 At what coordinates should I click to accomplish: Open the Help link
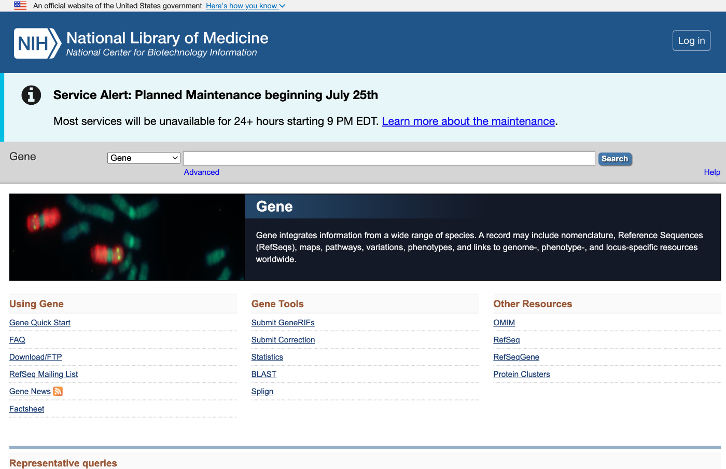712,172
